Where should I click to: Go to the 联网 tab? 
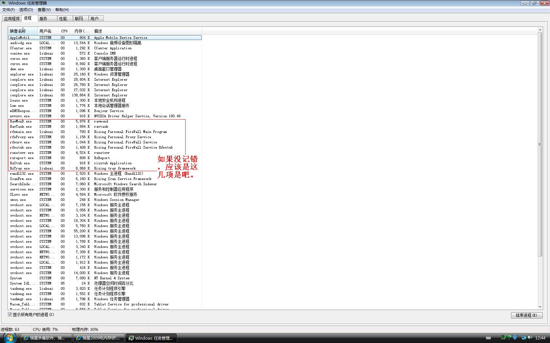(81, 19)
